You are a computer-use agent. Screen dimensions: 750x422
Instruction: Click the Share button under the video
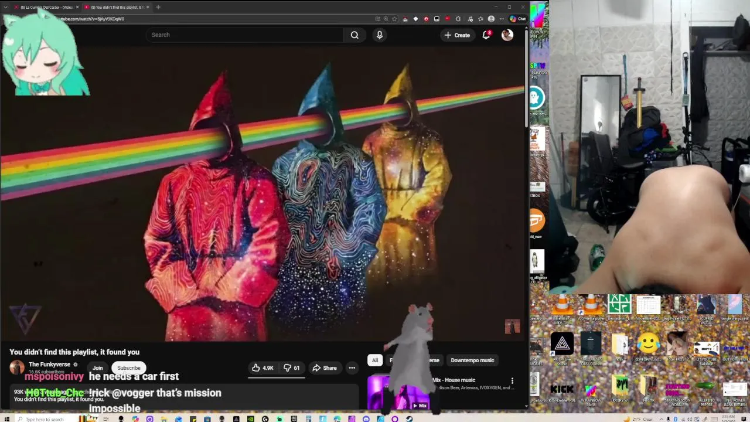pyautogui.click(x=324, y=368)
